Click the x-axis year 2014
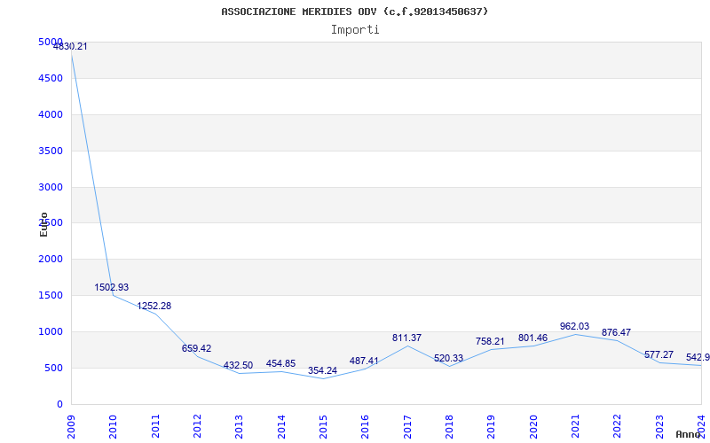This screenshot has height=443, width=710. [x=281, y=427]
